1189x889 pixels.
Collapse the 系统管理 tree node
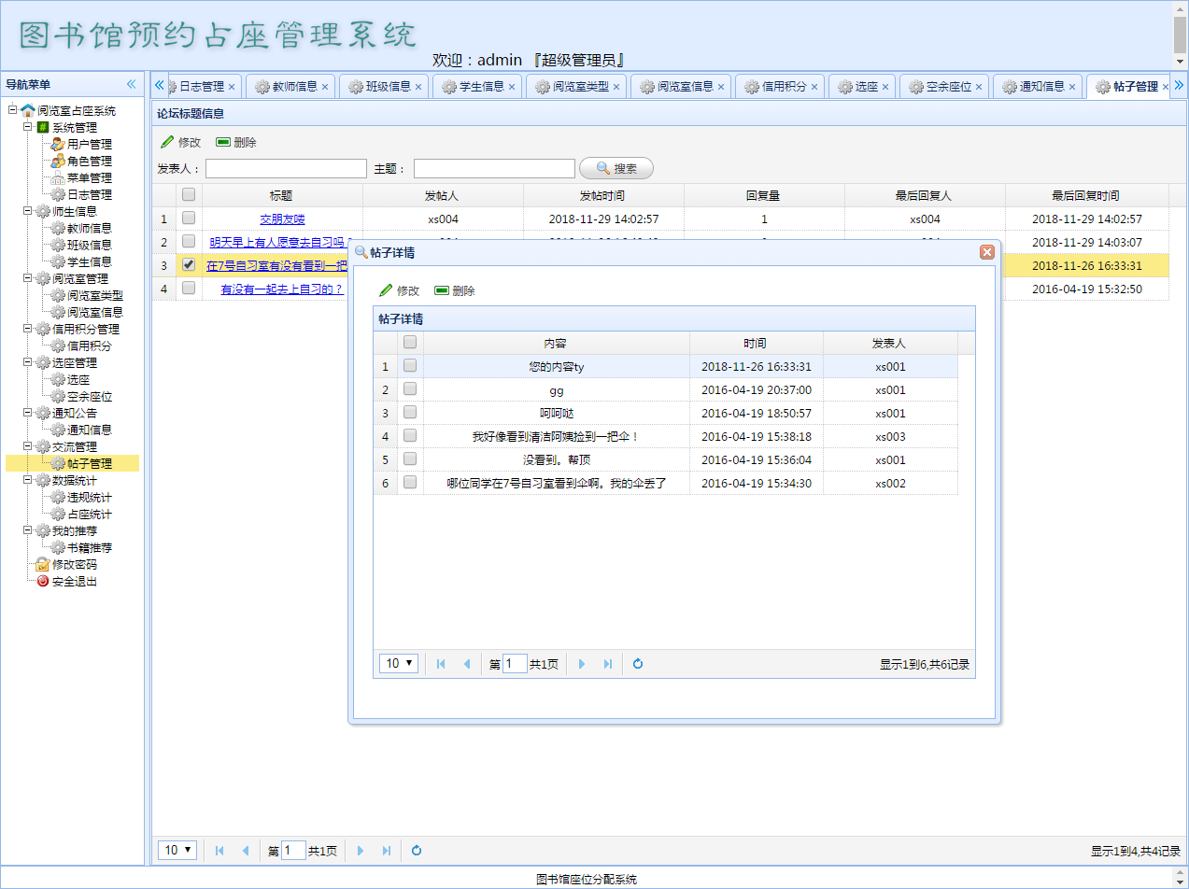[27, 127]
